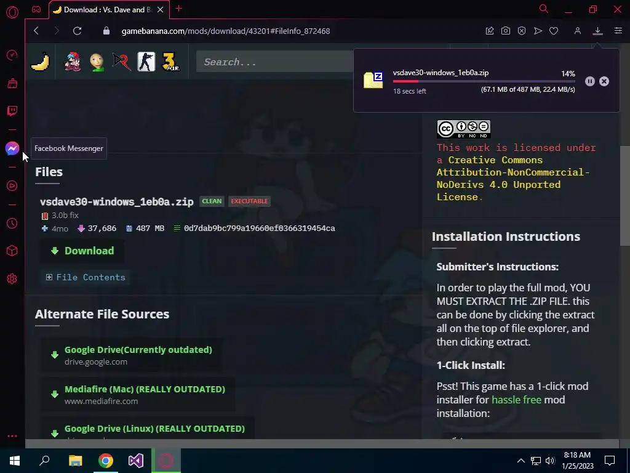
Task: Click the file hash 0d7dab9bc799a19660ef0366319454ca
Action: coord(259,228)
